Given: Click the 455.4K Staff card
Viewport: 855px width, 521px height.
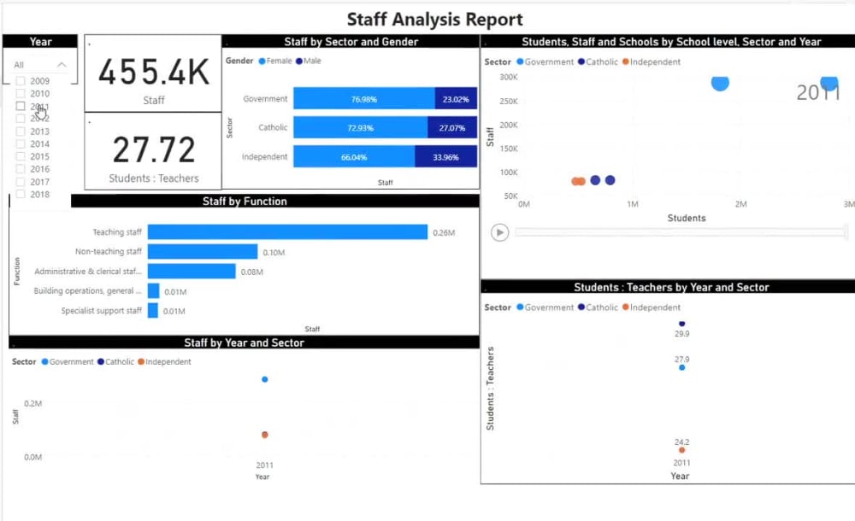Looking at the screenshot, I should pyautogui.click(x=152, y=73).
